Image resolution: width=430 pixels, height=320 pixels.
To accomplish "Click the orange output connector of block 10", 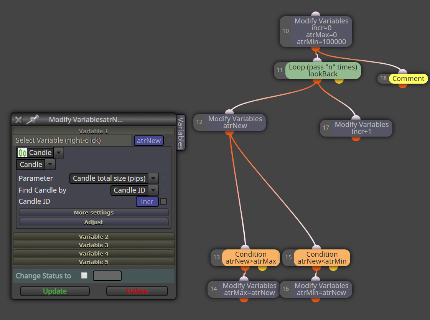I will tap(316, 49).
